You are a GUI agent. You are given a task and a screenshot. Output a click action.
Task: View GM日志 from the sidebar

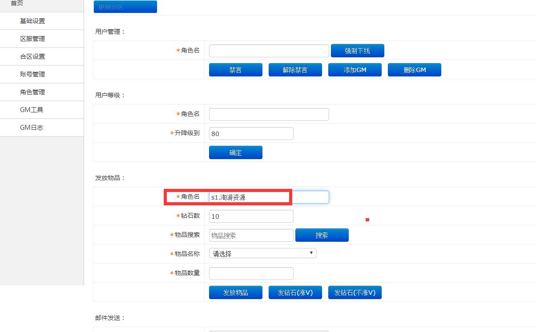click(32, 128)
